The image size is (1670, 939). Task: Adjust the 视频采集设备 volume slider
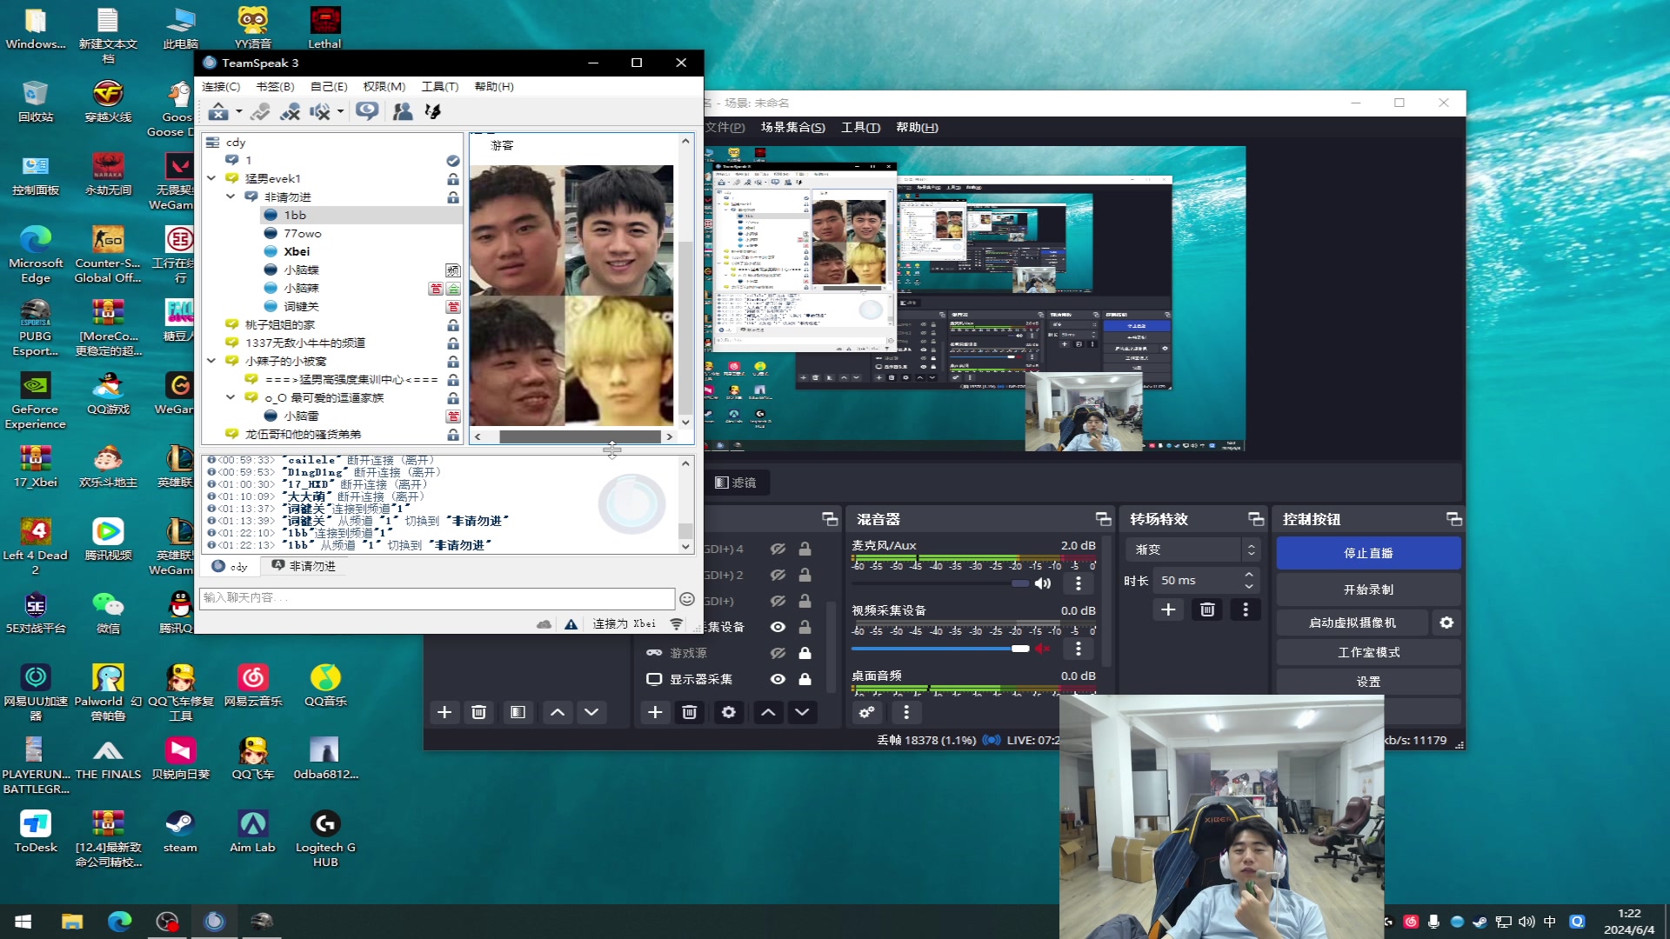(x=1019, y=649)
